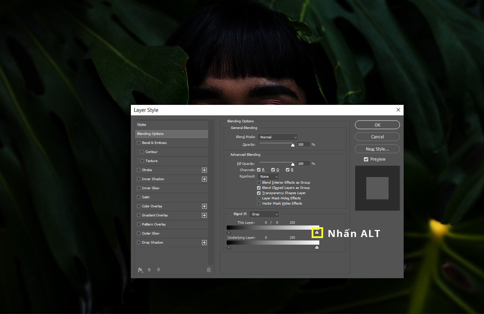Click Underlying Layer white point slider
Viewport: 484px width, 314px height.
tap(317, 247)
